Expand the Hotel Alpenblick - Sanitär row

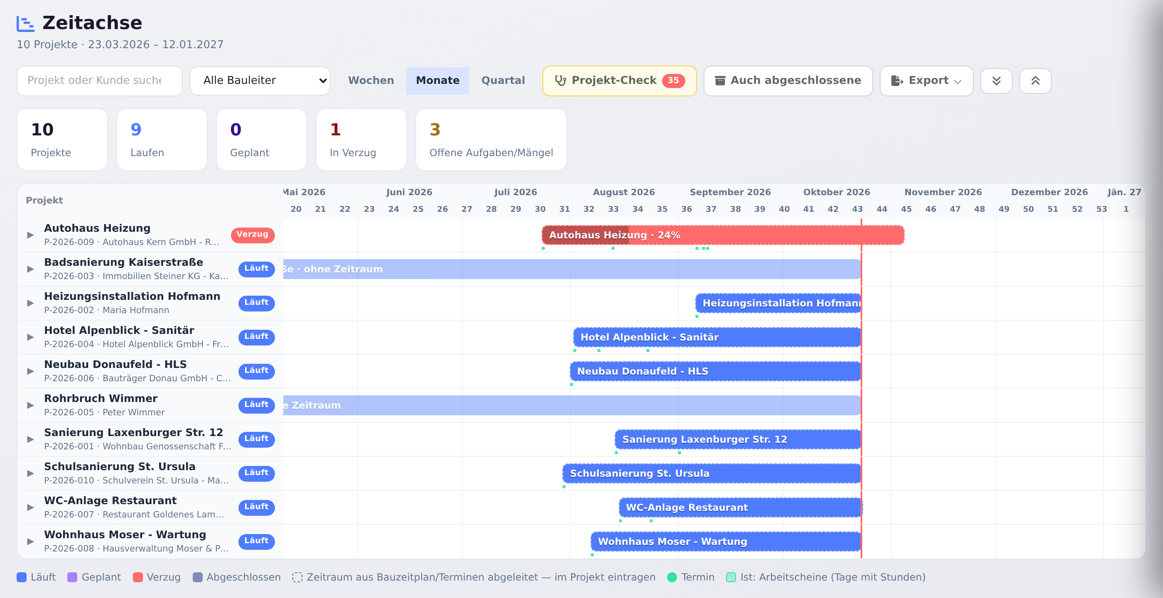(x=30, y=337)
